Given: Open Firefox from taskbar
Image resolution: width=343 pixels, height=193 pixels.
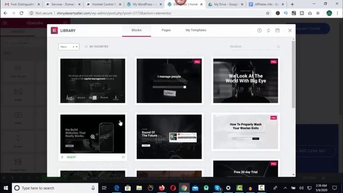Looking at the screenshot, I should pyautogui.click(x=162, y=188).
